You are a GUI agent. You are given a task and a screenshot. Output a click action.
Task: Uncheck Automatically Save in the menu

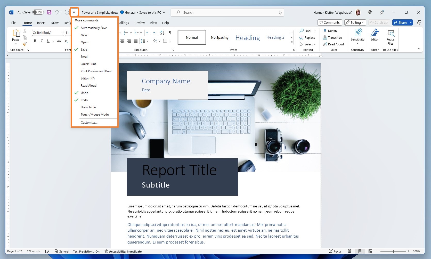click(x=94, y=28)
